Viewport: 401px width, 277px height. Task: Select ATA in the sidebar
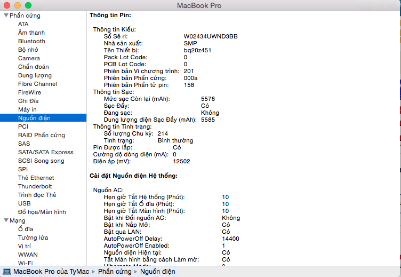23,24
